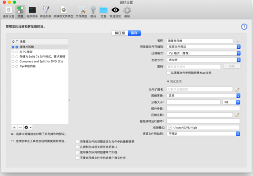Click into 在完成时运行脚本 field
253x176 pixels.
click(x=203, y=121)
